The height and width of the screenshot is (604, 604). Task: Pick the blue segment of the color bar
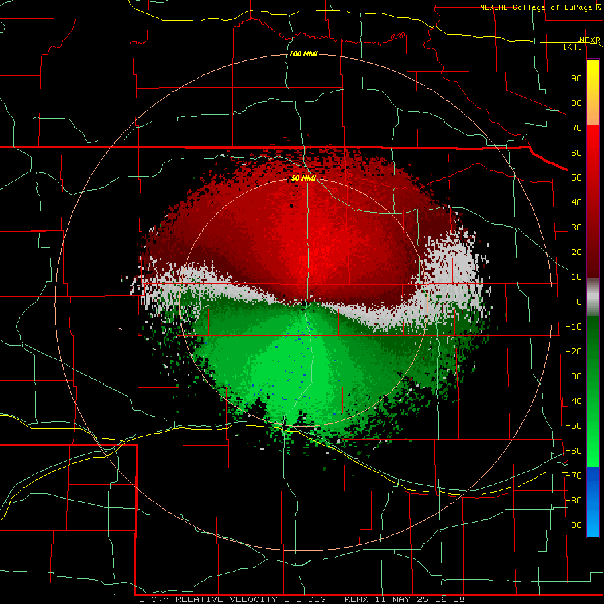point(593,501)
